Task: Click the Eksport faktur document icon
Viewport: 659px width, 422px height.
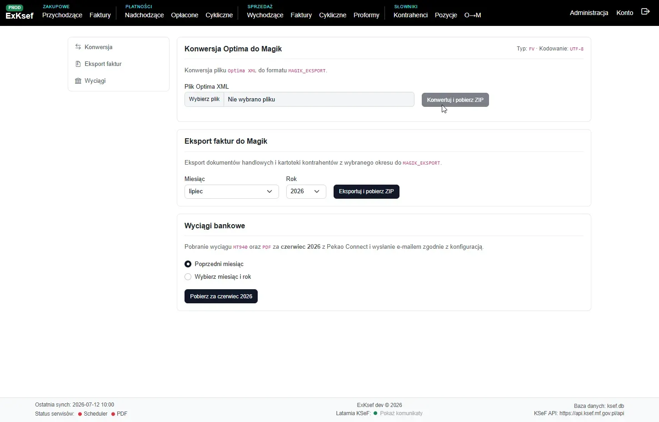Action: (x=78, y=64)
